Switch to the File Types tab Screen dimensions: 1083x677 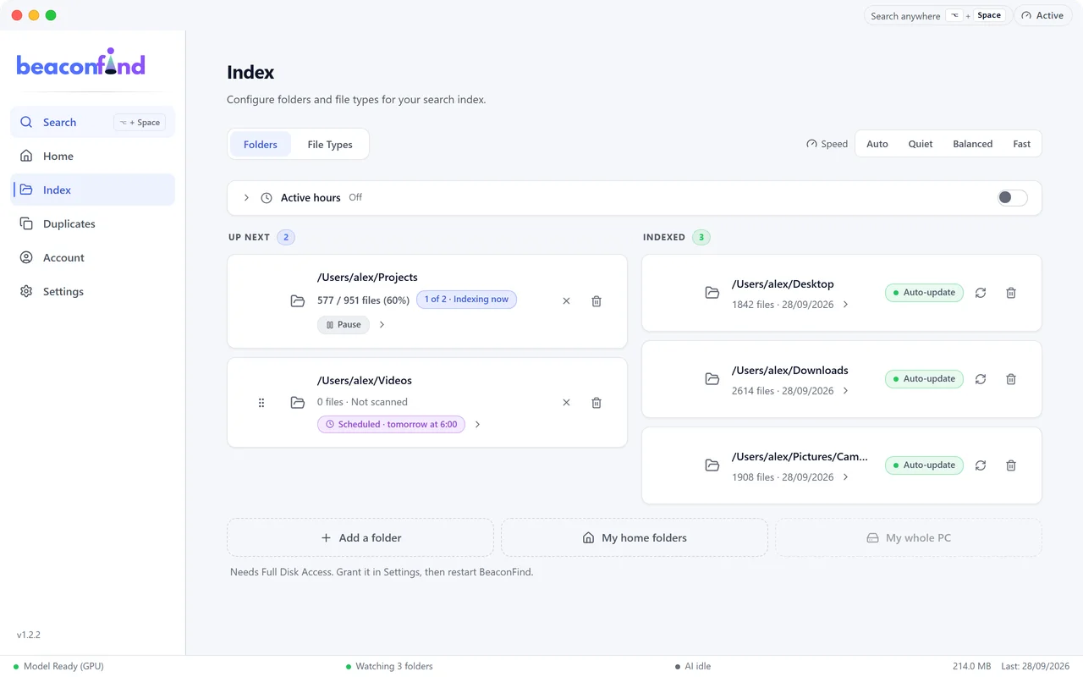(x=330, y=145)
